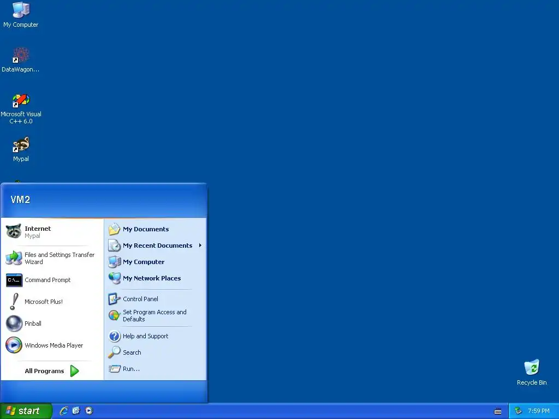Click Show Desktop in Quick Launch
The height and width of the screenshot is (419, 559).
tap(76, 411)
